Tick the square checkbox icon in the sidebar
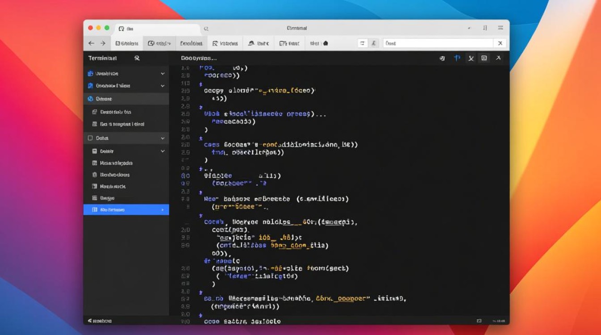The height and width of the screenshot is (335, 601). pyautogui.click(x=90, y=138)
